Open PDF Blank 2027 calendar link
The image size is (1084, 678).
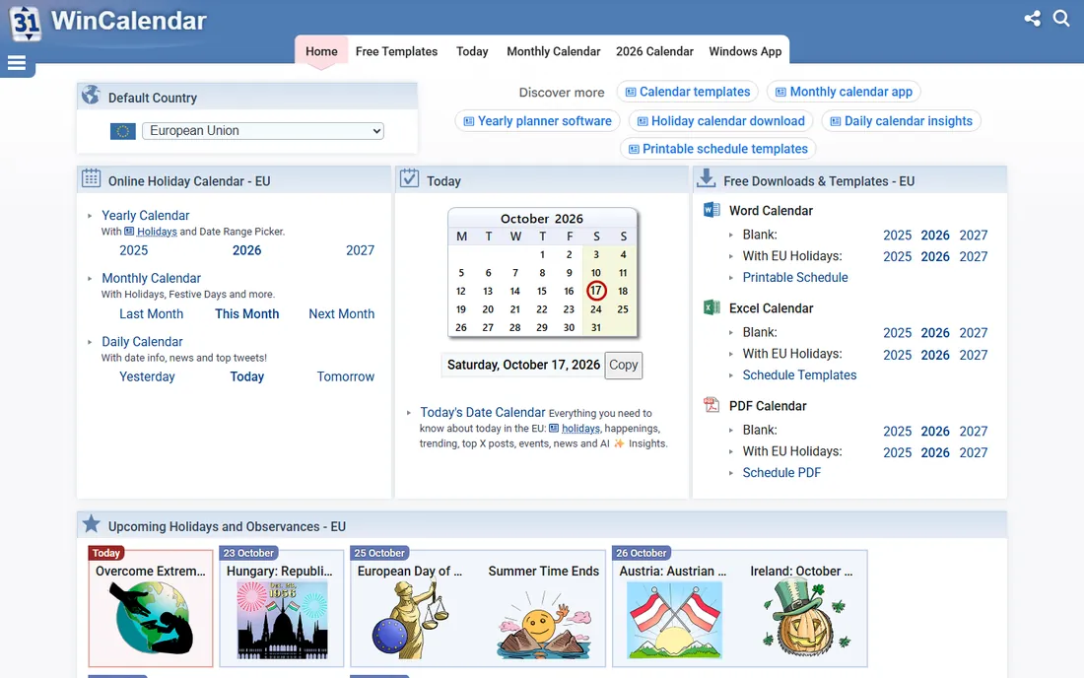click(974, 432)
